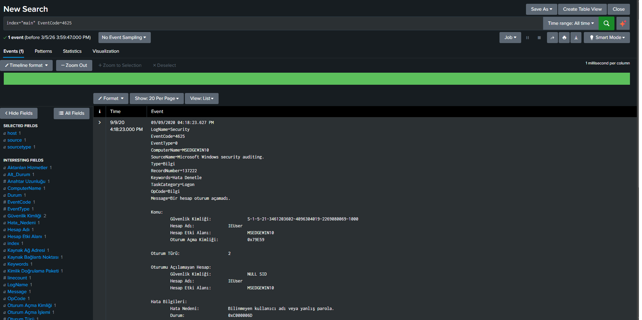Hide the fields sidebar
This screenshot has height=320, width=642.
19,113
